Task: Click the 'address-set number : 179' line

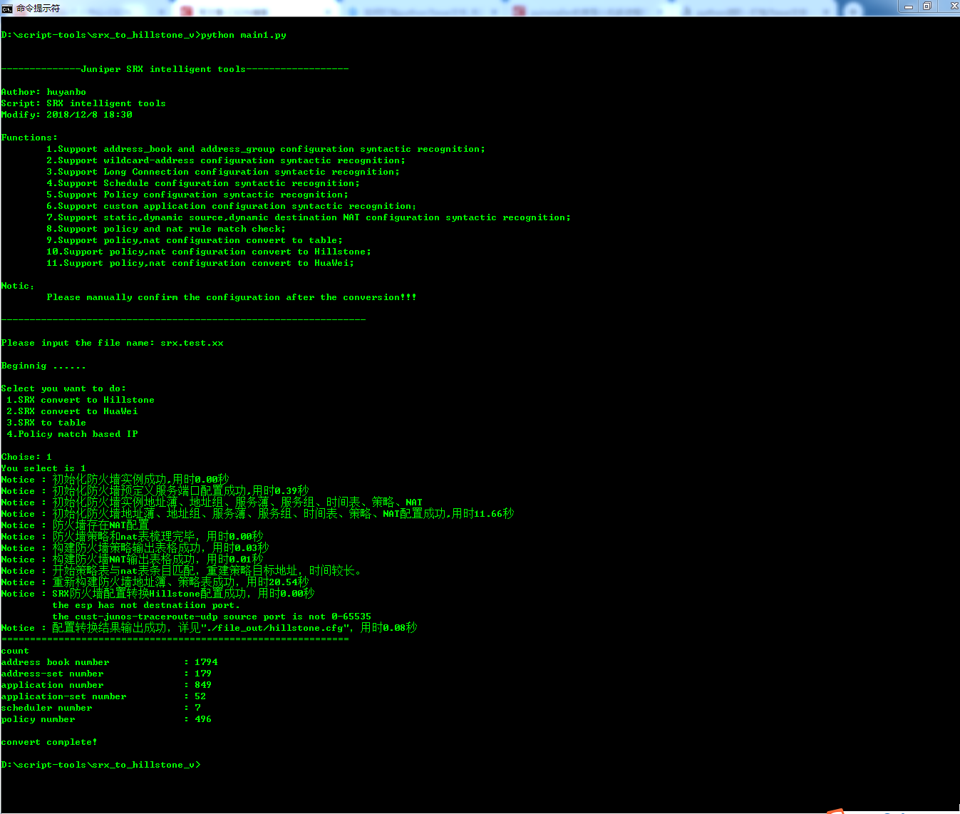Action: (x=106, y=674)
